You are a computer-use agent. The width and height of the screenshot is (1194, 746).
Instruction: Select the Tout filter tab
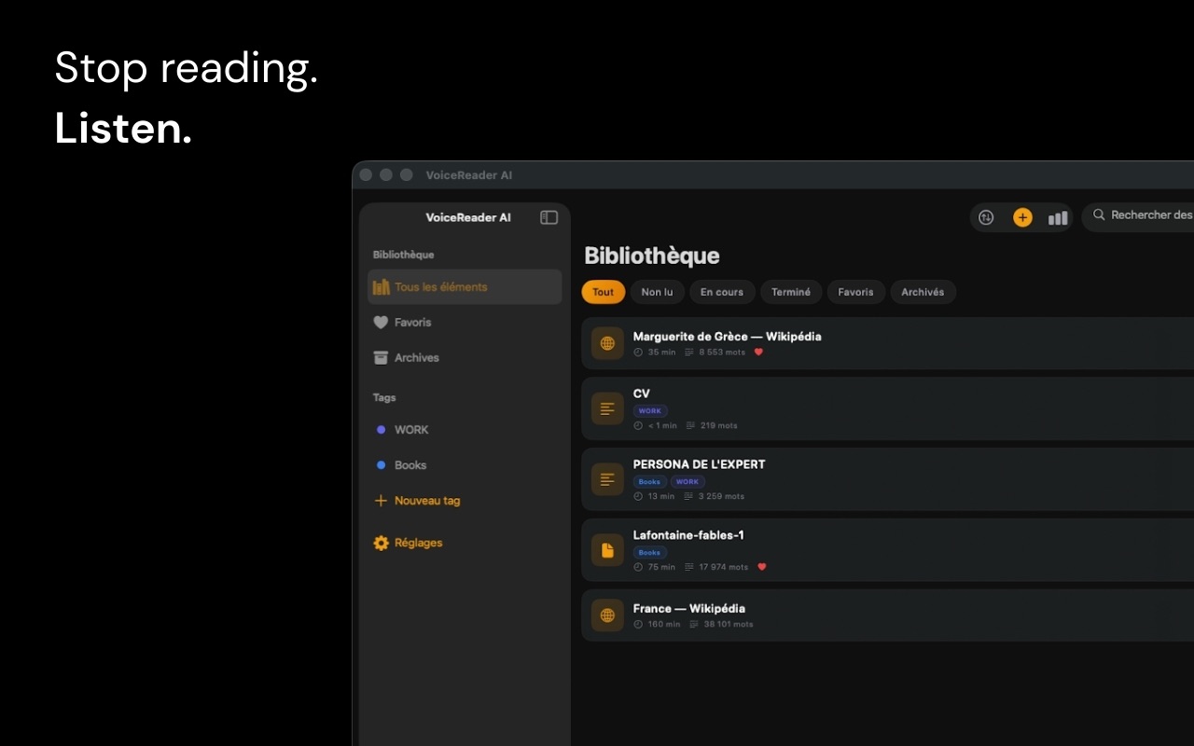point(604,292)
